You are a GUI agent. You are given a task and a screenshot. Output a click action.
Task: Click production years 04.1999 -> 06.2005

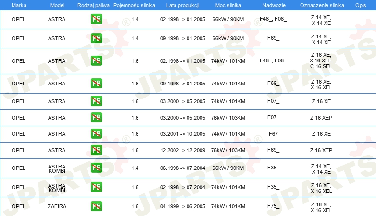(x=183, y=206)
